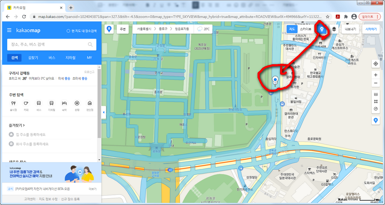Viewport: 385px width, 205px height.
Task: Click 집 주소를 등록하세요 entry
Action: [x=31, y=134]
